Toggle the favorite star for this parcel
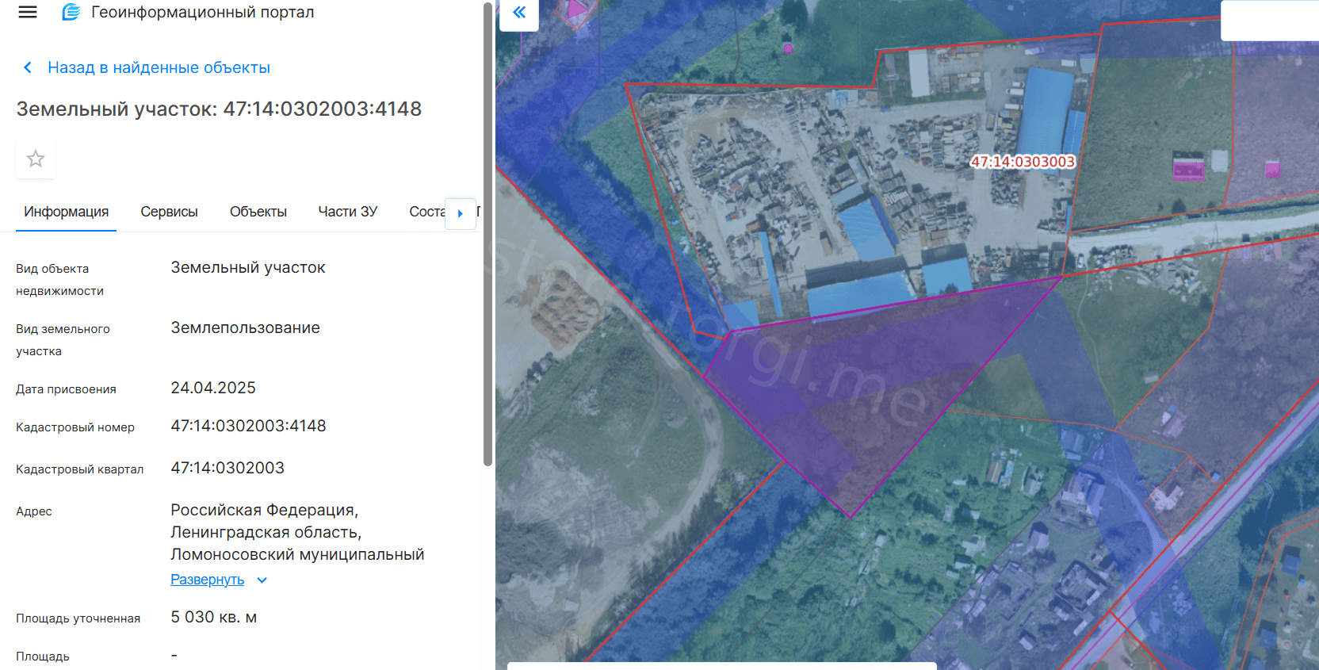Image resolution: width=1319 pixels, height=670 pixels. (36, 159)
